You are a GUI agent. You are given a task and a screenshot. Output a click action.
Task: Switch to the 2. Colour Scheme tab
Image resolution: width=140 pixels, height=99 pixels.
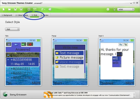[22, 15]
